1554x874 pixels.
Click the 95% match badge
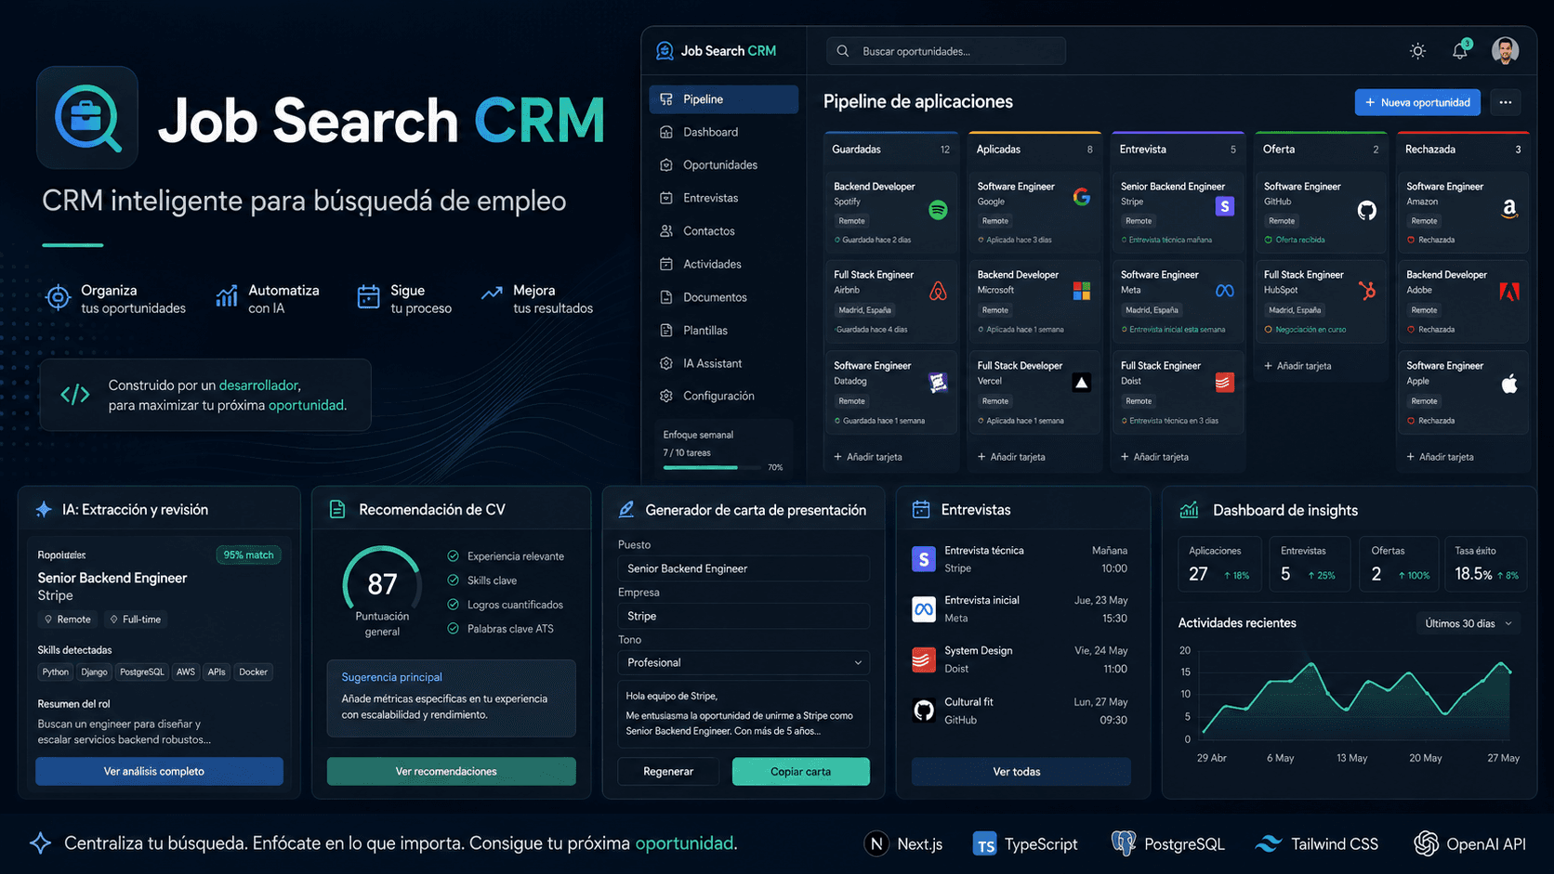click(248, 554)
